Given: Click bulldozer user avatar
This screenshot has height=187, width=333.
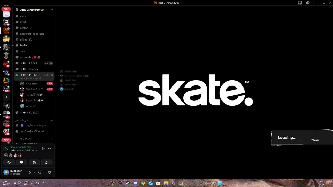Looking at the screenshot, I should (x=6, y=172).
